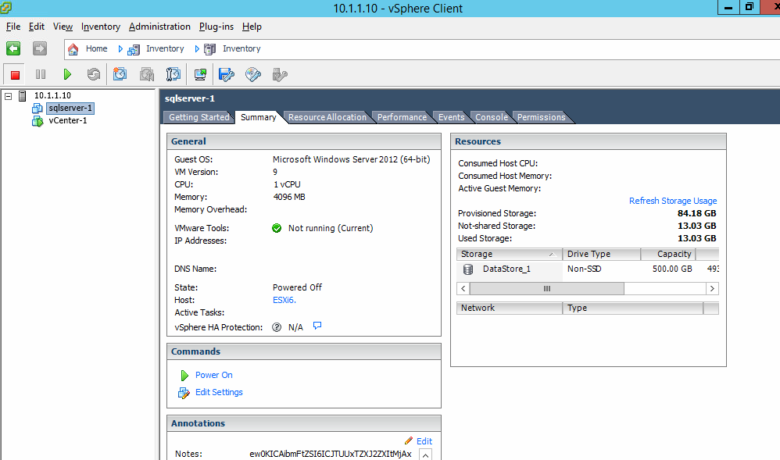Click the Capacity column header

(668, 254)
